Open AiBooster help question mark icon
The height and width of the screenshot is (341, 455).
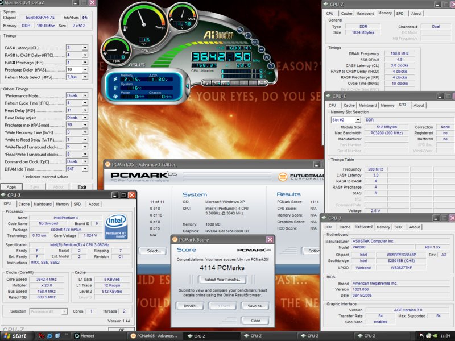271,66
